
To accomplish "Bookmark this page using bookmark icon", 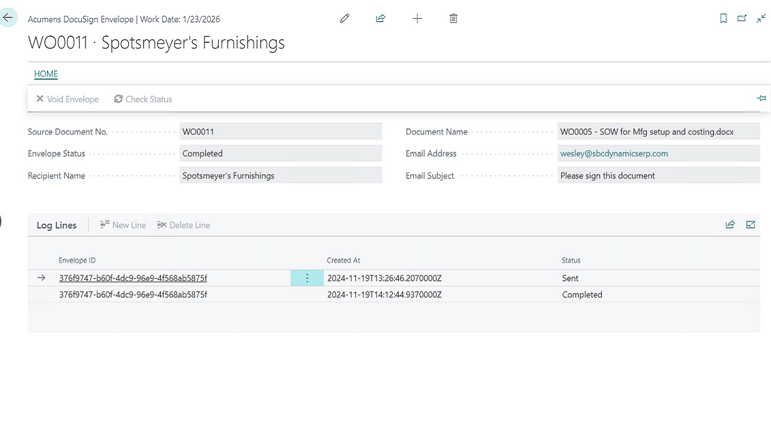I will pos(723,19).
